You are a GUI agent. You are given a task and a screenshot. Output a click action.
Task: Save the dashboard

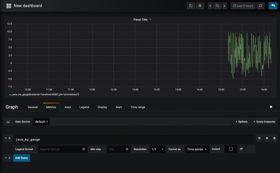pyautogui.click(x=191, y=5)
